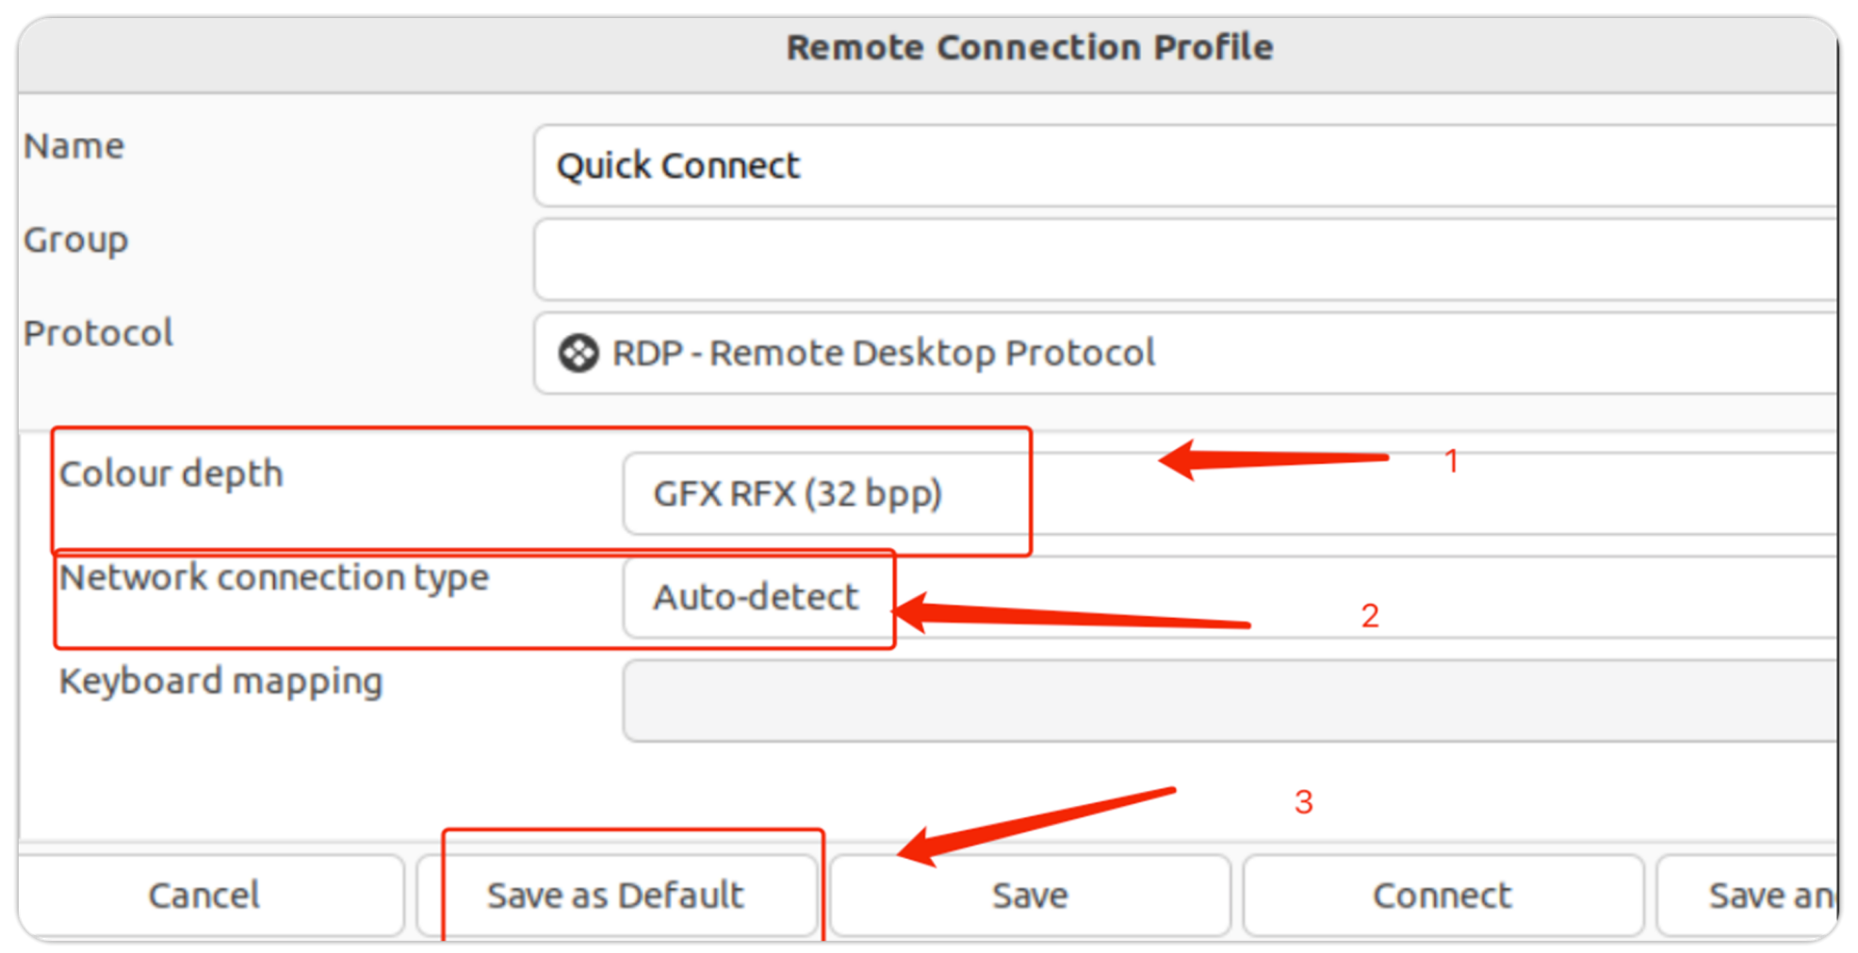Click the RDP protocol icon
The width and height of the screenshot is (1858, 953).
(x=578, y=354)
